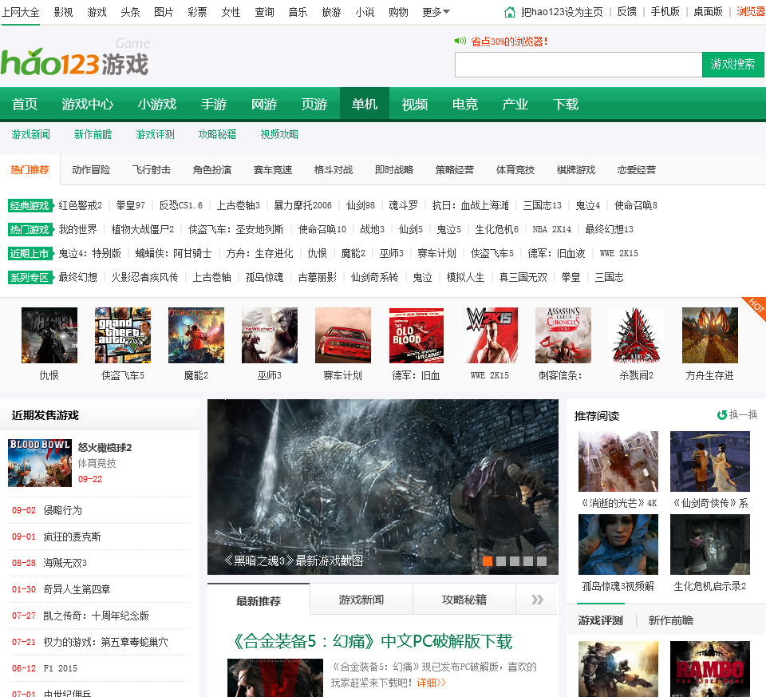Open the 红色警戒2 classic game link
The height and width of the screenshot is (697, 766).
80,205
